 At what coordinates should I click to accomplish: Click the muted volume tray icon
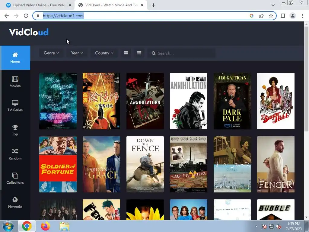tap(279, 227)
